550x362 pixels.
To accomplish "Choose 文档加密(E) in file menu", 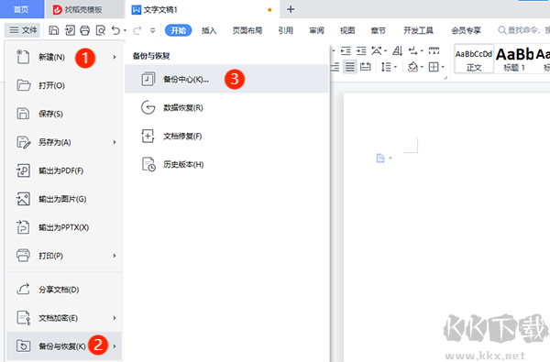I will 64,318.
